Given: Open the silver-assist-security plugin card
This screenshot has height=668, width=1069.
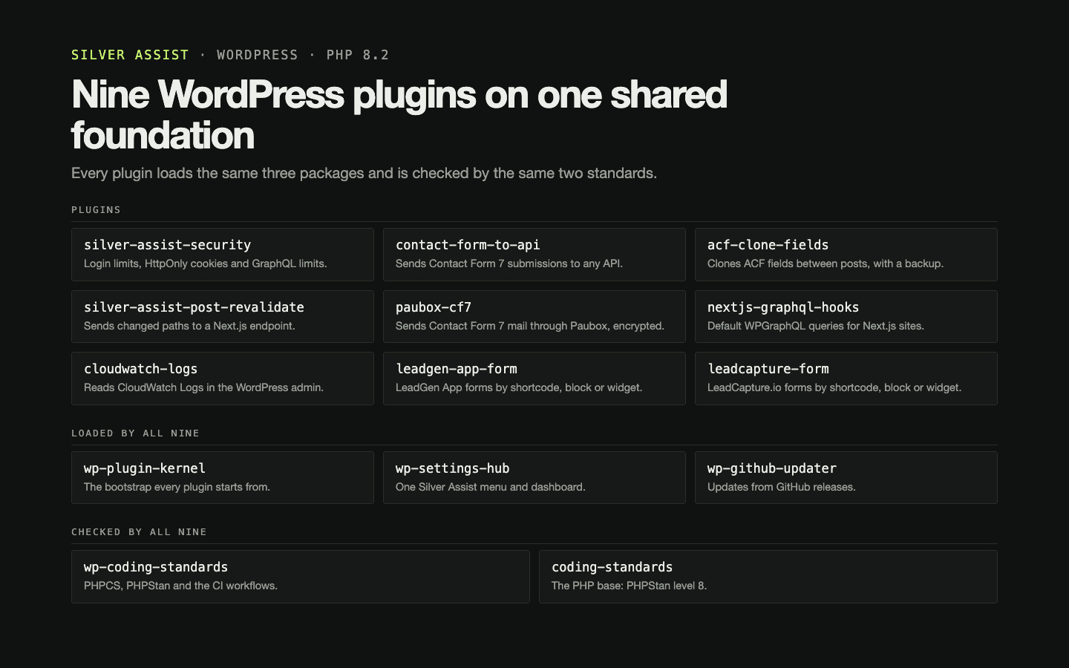Looking at the screenshot, I should [223, 255].
